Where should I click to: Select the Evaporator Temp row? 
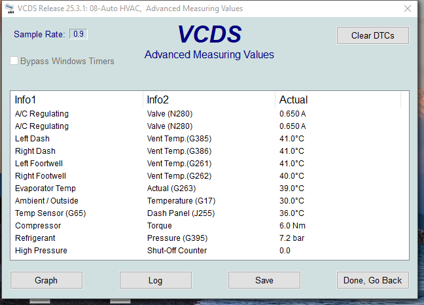[x=209, y=188]
